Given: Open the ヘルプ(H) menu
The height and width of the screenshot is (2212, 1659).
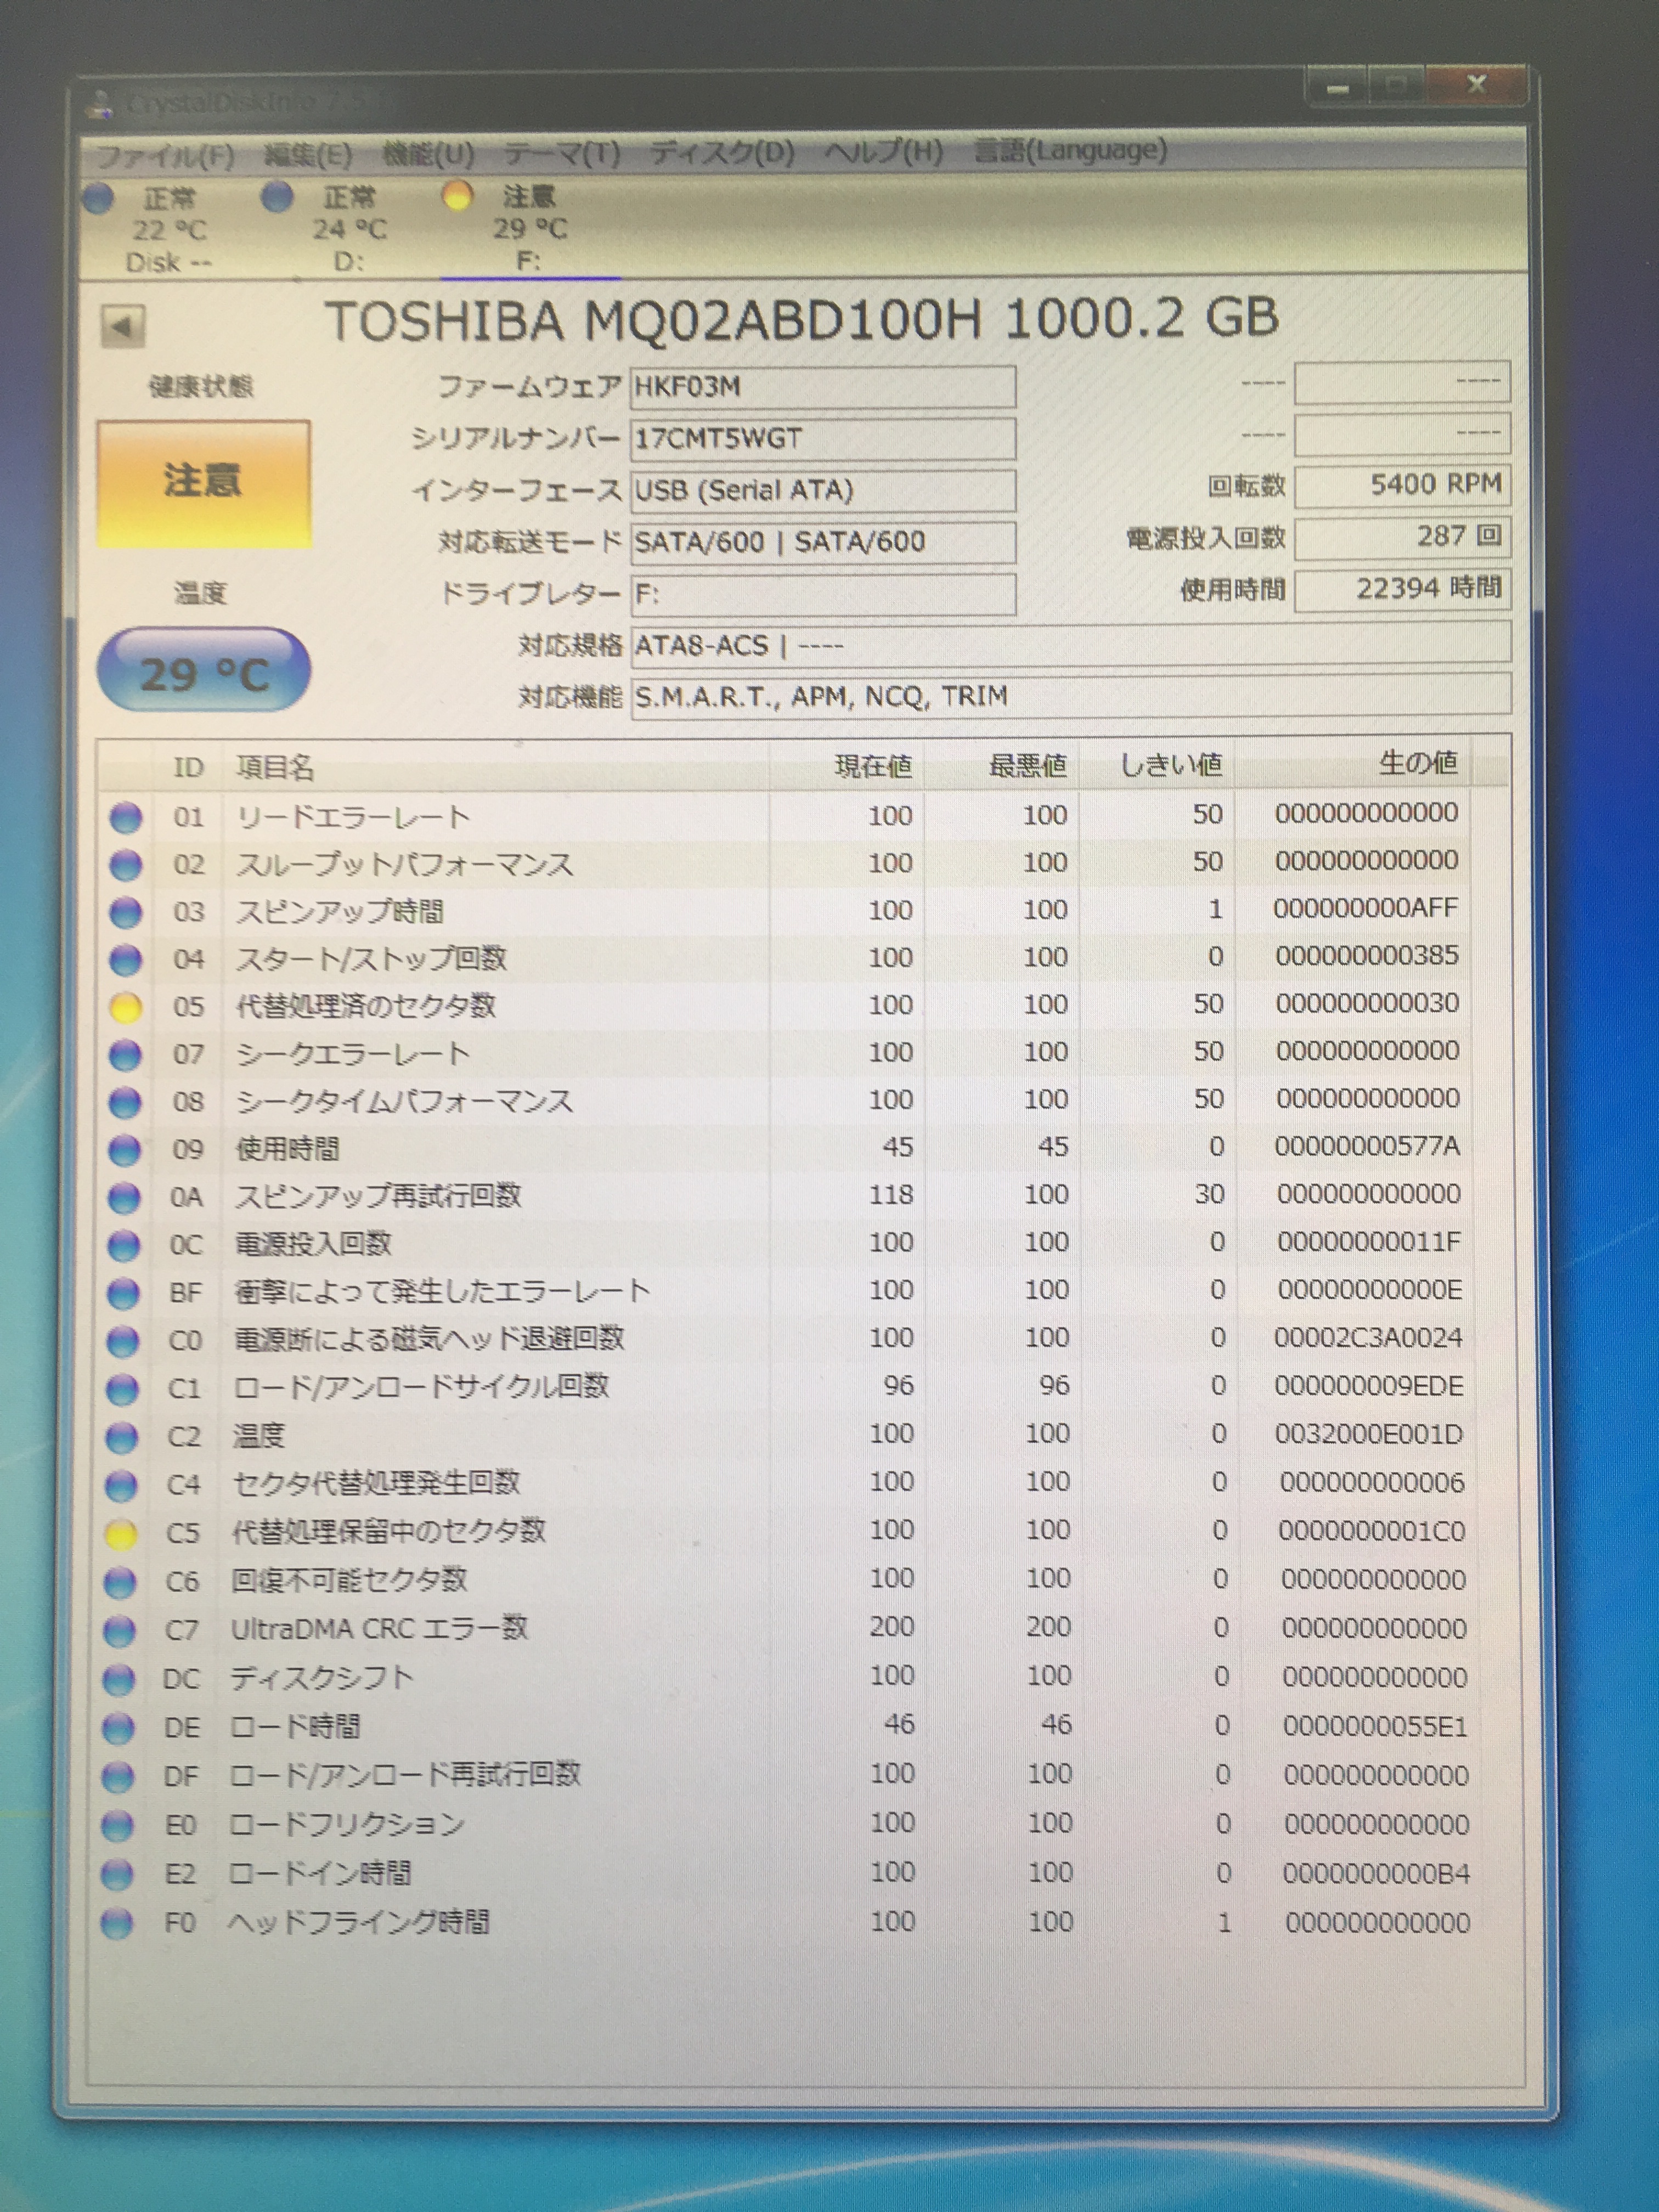Looking at the screenshot, I should [884, 151].
